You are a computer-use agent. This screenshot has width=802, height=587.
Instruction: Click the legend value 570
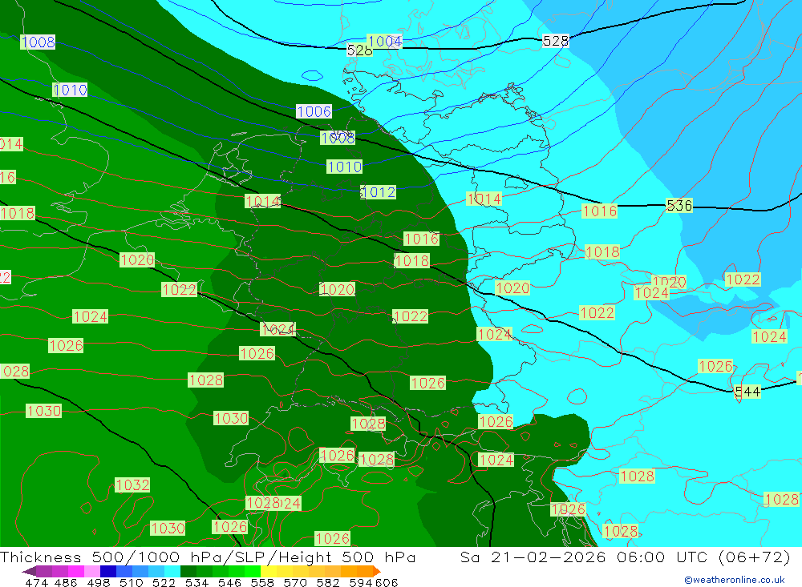click(294, 582)
